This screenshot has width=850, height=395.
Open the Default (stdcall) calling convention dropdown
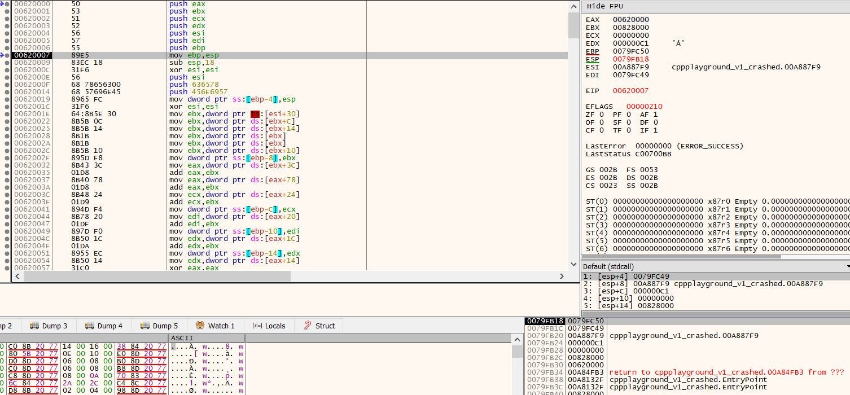tap(715, 266)
